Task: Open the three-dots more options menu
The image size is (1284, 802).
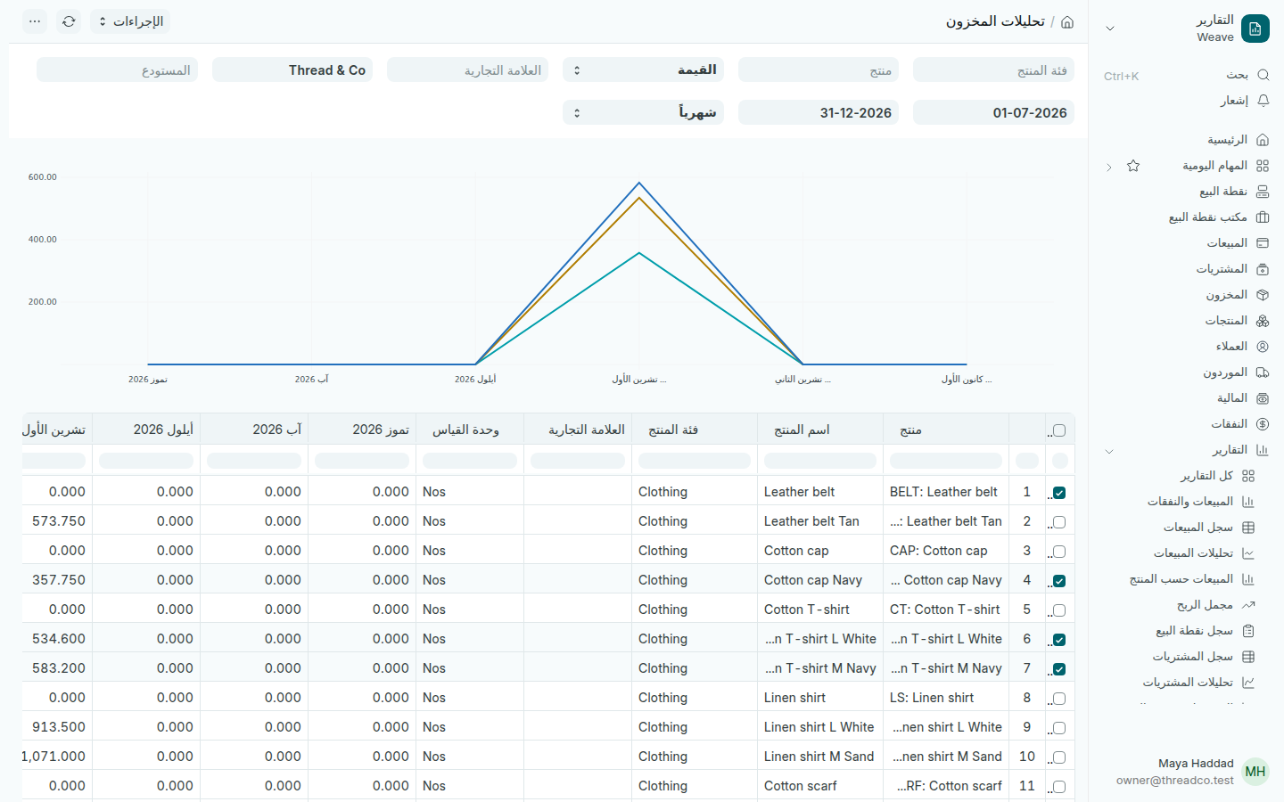Action: [35, 21]
